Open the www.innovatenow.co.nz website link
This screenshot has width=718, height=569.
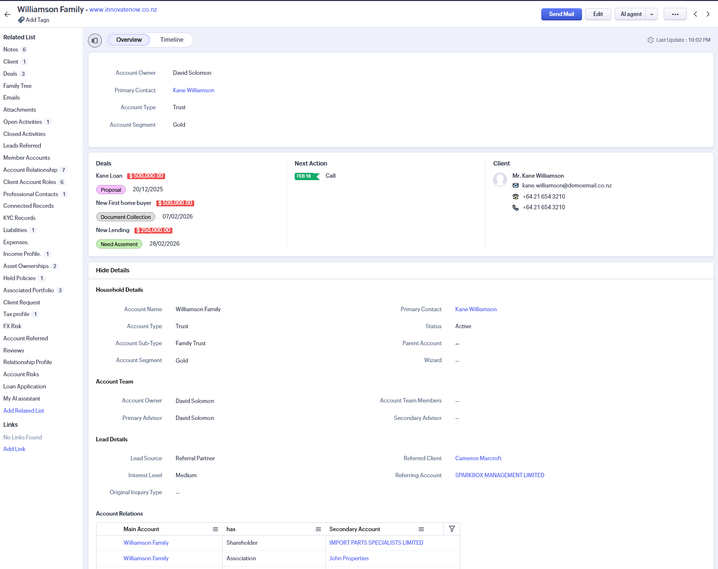(x=123, y=10)
